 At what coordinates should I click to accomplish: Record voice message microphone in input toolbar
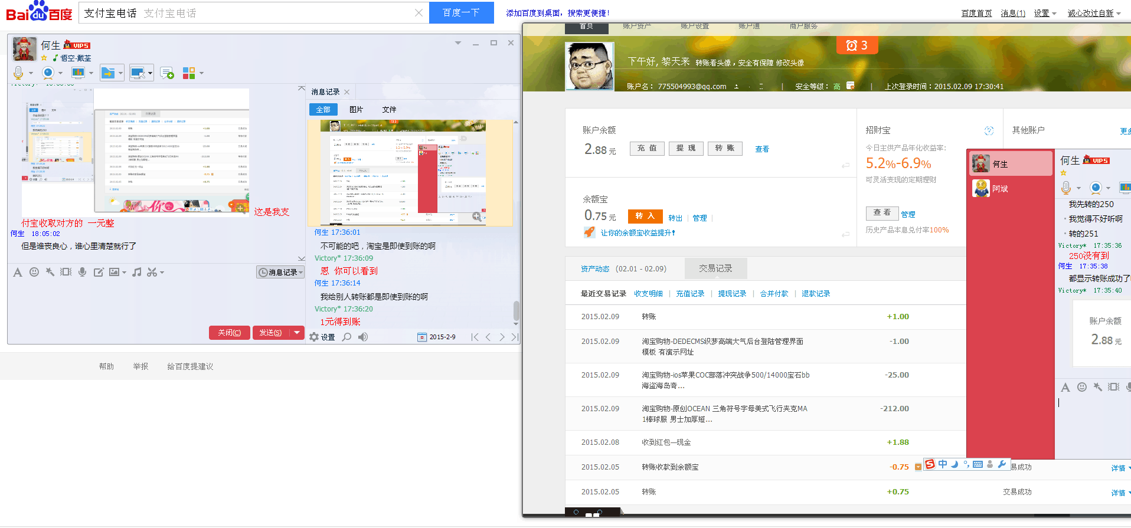(x=83, y=272)
